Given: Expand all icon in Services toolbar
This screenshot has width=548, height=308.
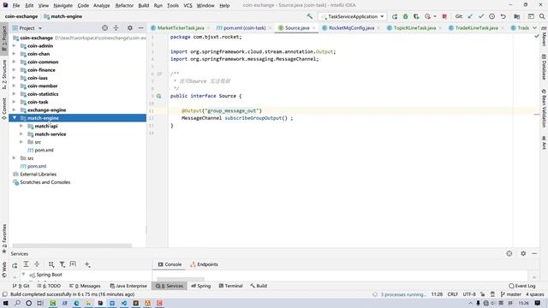Looking at the screenshot, I should [26, 264].
